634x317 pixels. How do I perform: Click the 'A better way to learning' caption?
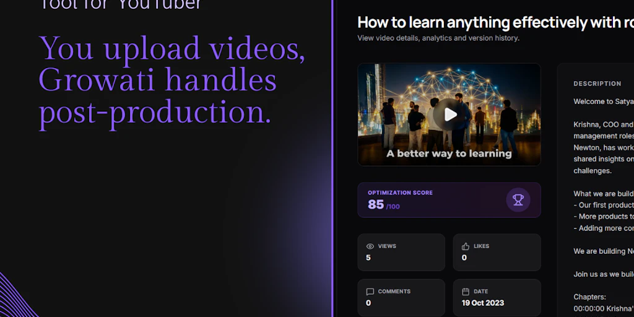coord(449,154)
